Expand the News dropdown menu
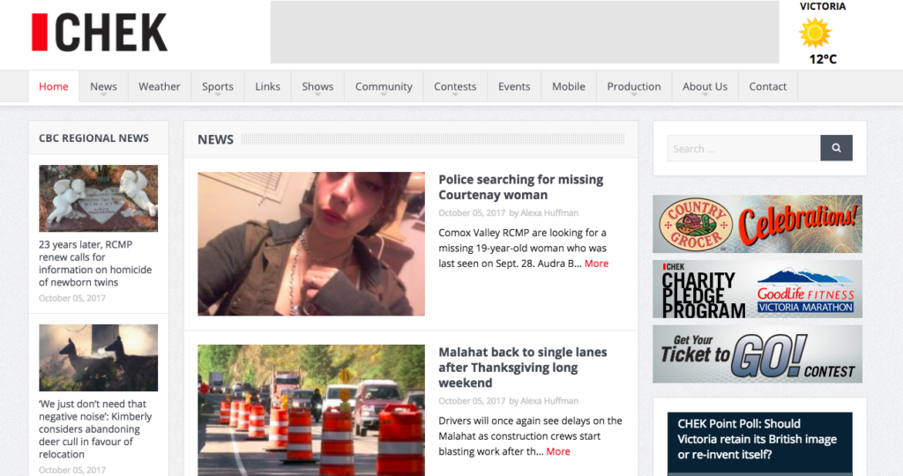 point(103,86)
